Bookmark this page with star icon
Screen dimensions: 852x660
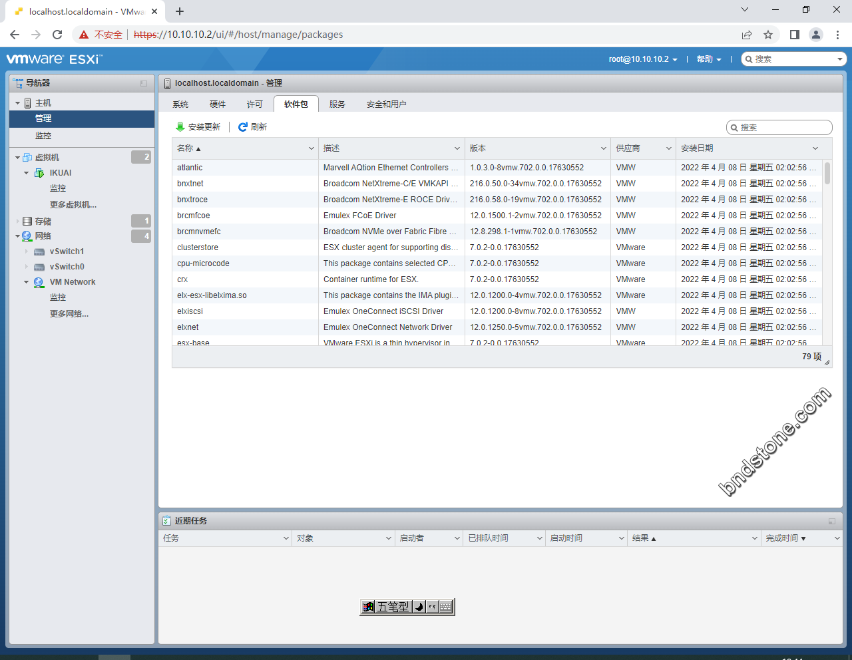[768, 35]
